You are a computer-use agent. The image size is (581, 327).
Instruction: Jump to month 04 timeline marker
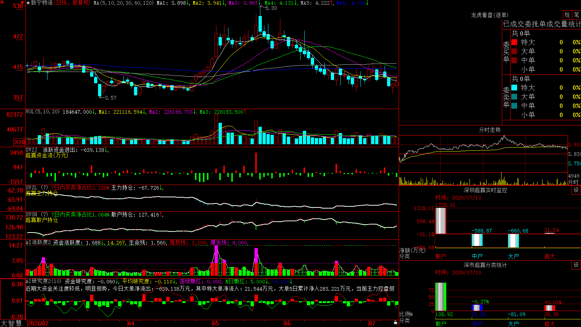tap(131, 323)
